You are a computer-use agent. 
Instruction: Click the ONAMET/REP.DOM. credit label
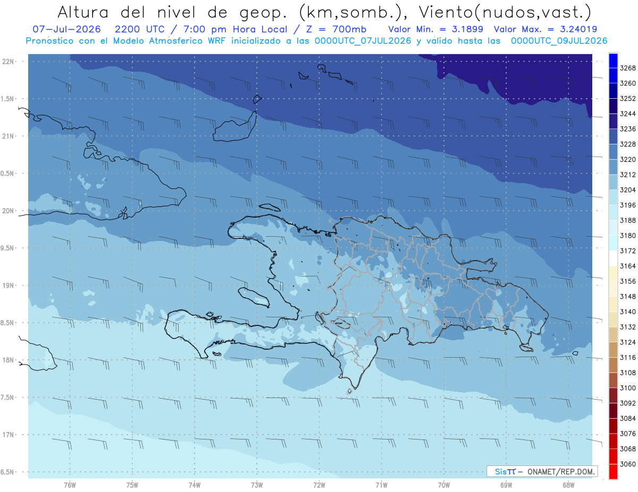click(560, 471)
